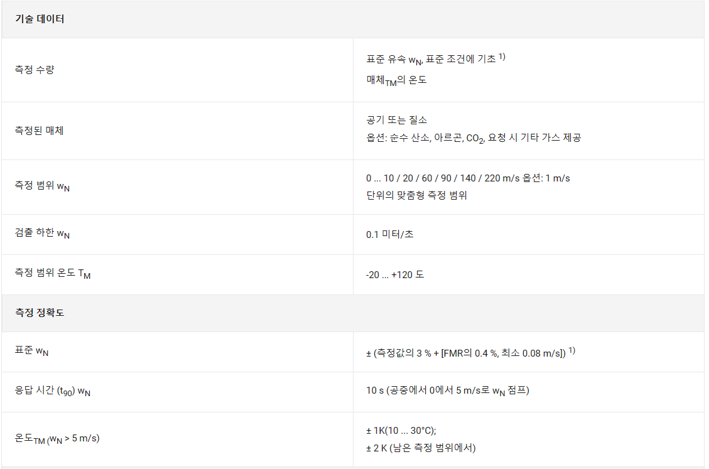Select the 0.1 미터/초 value

390,234
